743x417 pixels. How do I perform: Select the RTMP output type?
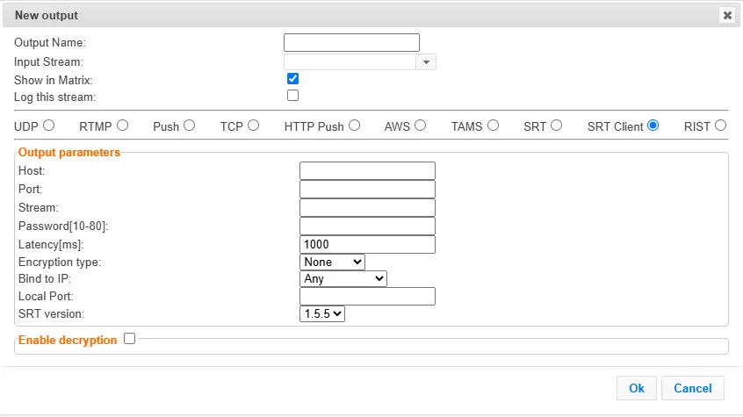[x=123, y=126]
